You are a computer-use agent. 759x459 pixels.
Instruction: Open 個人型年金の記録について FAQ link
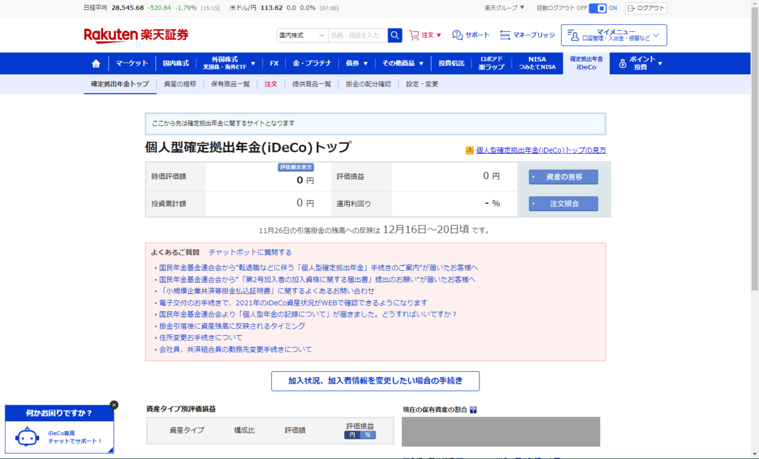[x=307, y=314]
